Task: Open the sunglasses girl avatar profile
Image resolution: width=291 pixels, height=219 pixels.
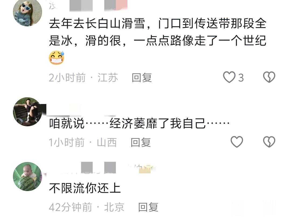Action: tap(27, 12)
